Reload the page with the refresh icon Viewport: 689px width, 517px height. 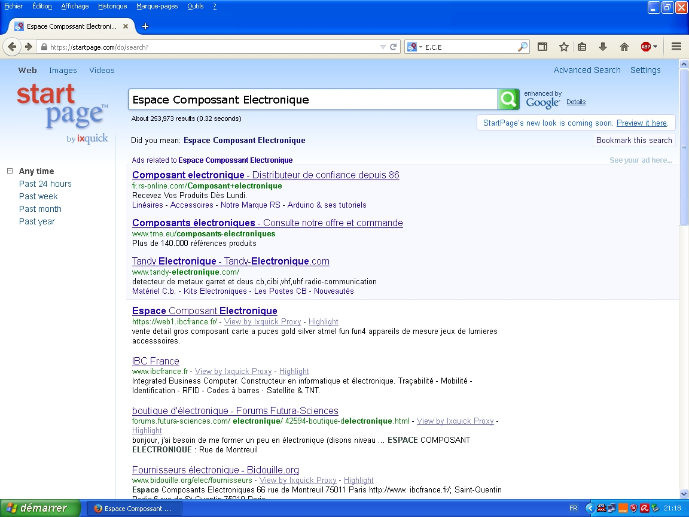pyautogui.click(x=394, y=47)
